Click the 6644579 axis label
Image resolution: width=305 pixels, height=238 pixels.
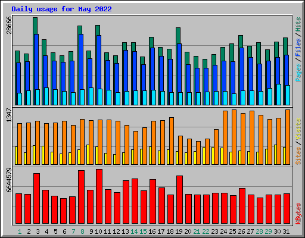[9, 180]
